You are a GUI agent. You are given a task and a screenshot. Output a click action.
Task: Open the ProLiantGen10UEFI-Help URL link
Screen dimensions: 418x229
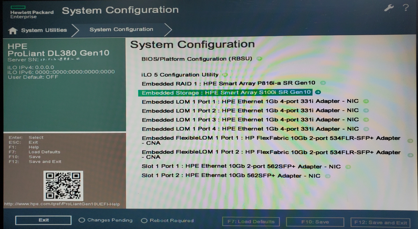point(62,204)
